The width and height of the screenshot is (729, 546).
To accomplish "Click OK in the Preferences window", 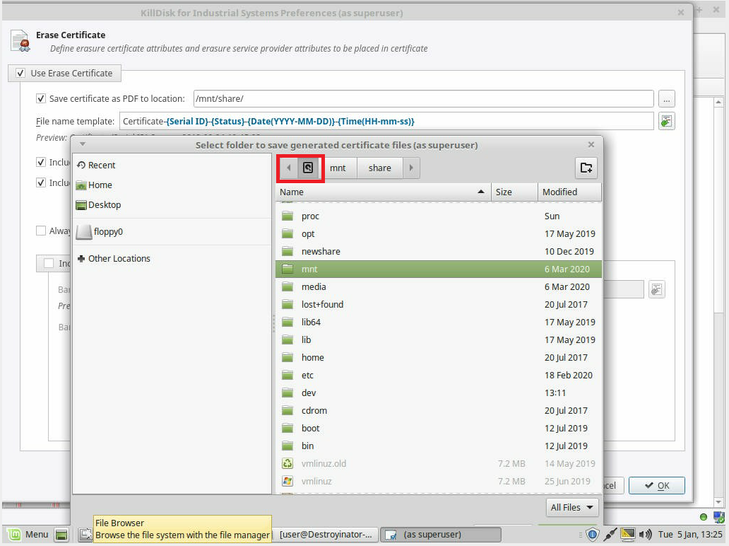I will pos(656,485).
